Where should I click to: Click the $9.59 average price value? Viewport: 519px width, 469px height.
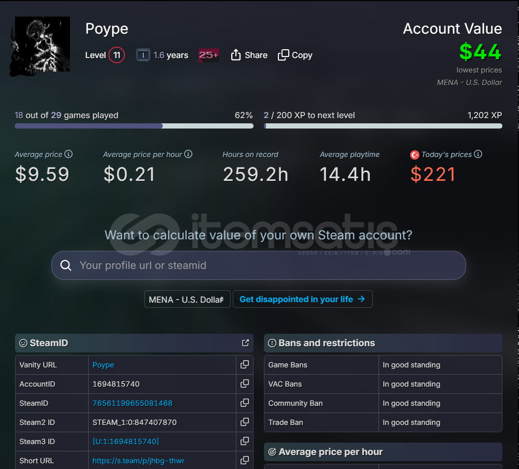coord(42,174)
